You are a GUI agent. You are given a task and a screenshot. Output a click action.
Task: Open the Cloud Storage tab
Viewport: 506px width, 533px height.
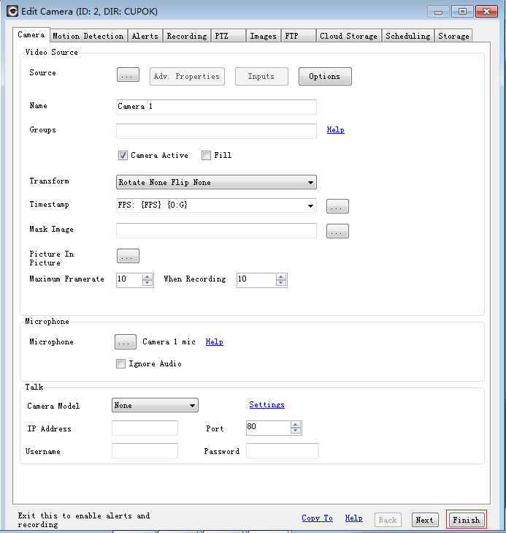click(x=348, y=36)
